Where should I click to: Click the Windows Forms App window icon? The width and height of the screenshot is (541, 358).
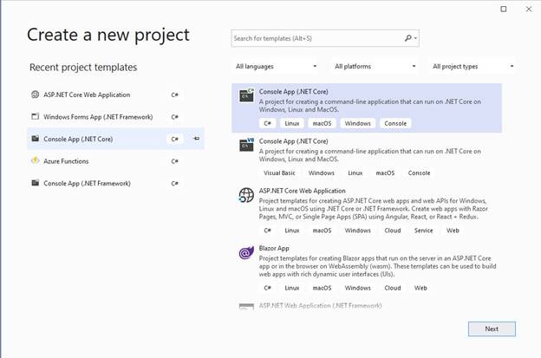click(x=36, y=116)
